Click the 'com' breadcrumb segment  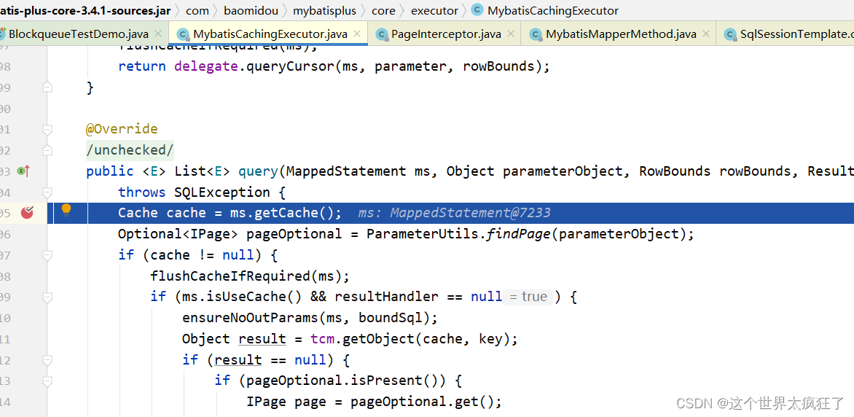[197, 10]
